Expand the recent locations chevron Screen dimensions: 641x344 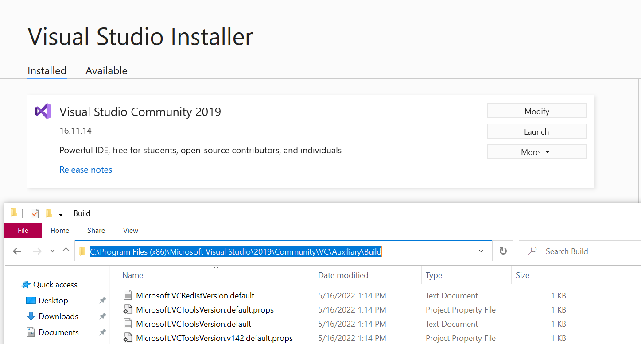click(52, 251)
